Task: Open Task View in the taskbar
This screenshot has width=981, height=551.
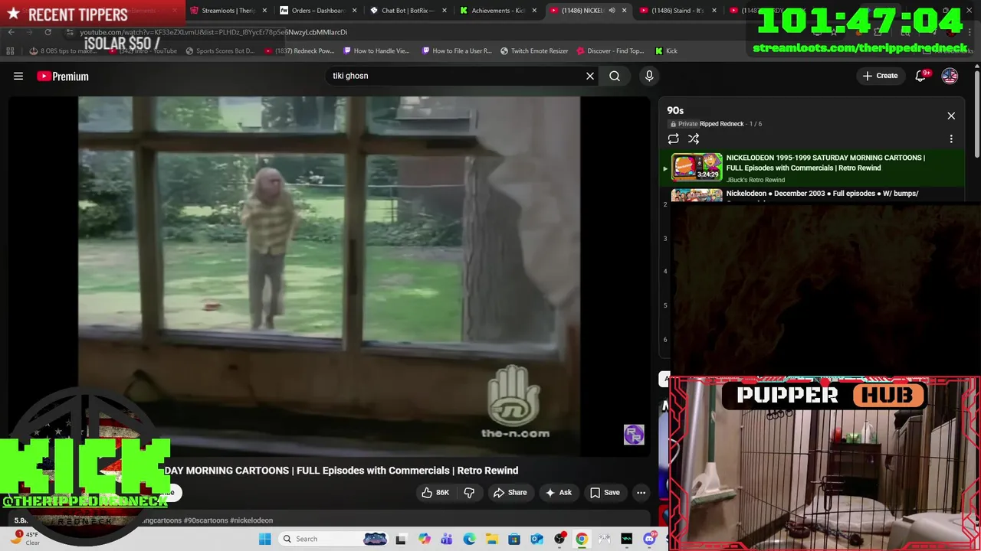Action: [x=401, y=539]
